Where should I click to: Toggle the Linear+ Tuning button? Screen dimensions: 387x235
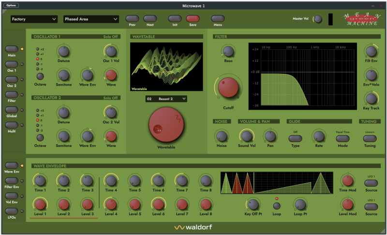point(370,139)
